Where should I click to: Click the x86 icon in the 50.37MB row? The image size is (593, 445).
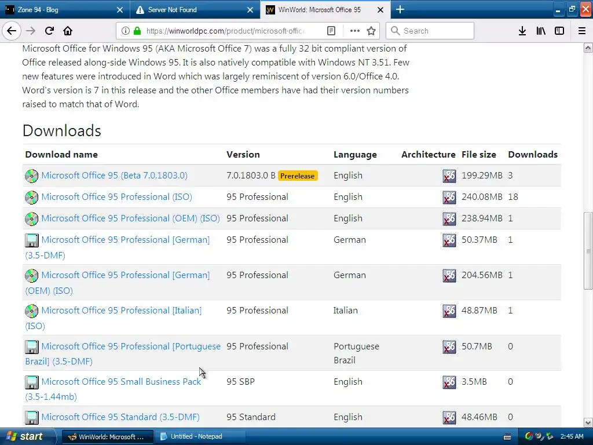449,240
